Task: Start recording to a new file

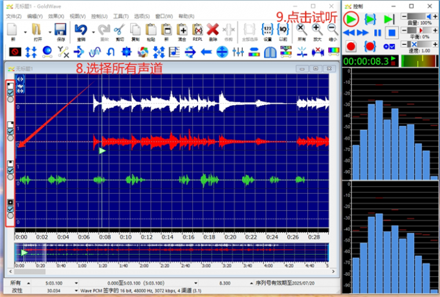Action: (x=351, y=47)
